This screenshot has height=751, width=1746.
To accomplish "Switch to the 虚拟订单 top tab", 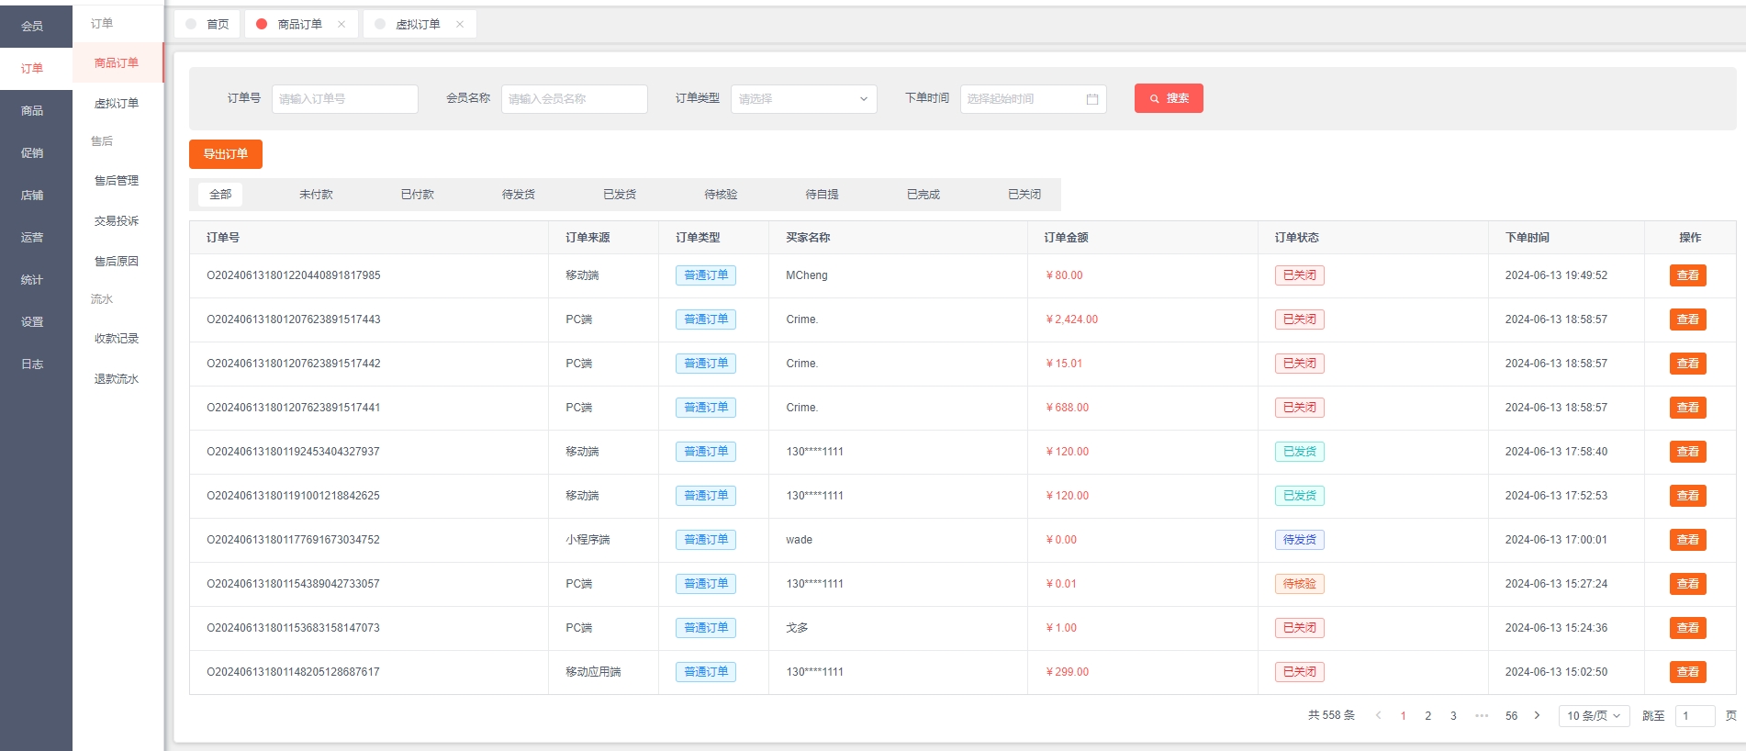I will (x=418, y=25).
